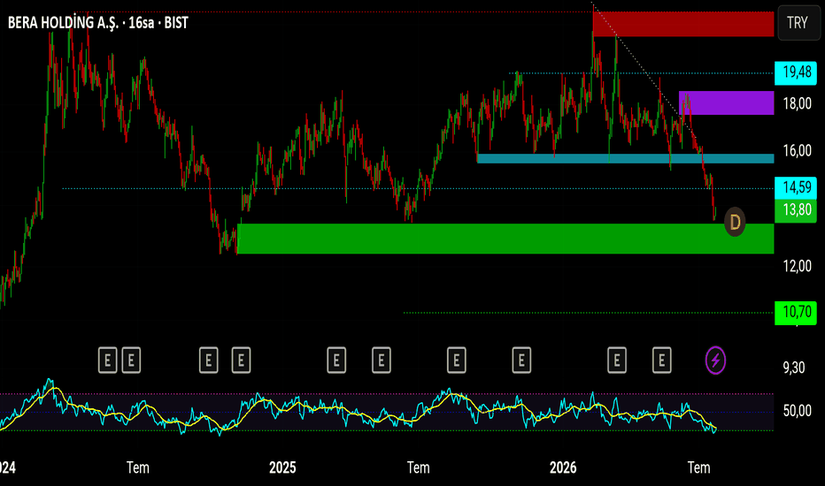This screenshot has height=486, width=825.
Task: Open the fifth earnings E marker from left
Action: click(x=336, y=361)
